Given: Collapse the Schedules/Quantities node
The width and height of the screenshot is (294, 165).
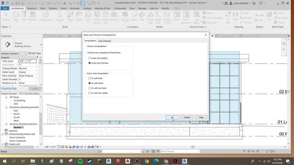Looking at the screenshot, I should pyautogui.click(x=2, y=134).
